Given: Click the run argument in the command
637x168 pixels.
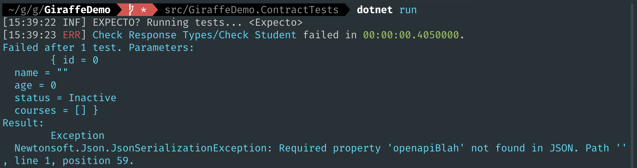Looking at the screenshot, I should [408, 10].
